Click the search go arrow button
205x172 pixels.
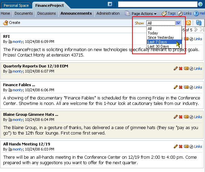201,4
